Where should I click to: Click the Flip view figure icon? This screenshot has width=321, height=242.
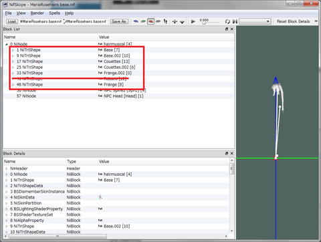coord(165,21)
